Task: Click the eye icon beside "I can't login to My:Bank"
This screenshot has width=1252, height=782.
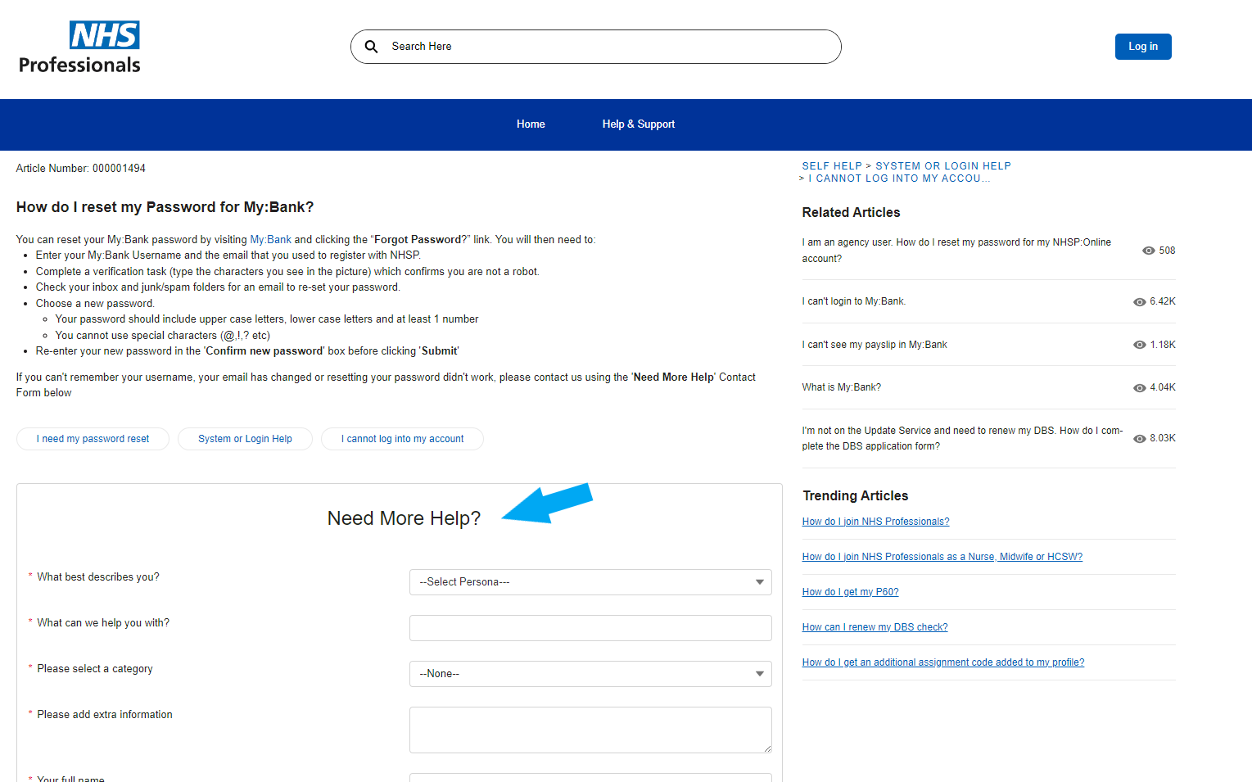Action: point(1140,301)
